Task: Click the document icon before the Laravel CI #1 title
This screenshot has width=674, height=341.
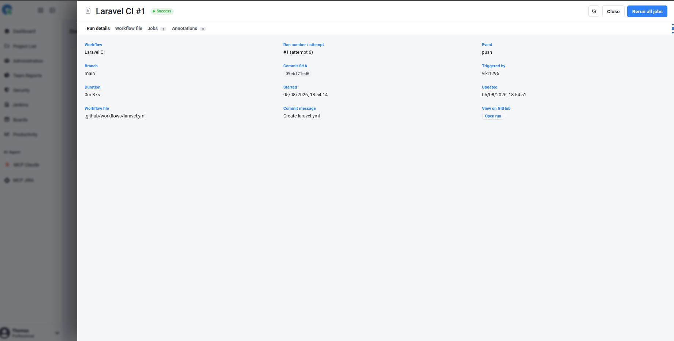Action: pos(88,11)
